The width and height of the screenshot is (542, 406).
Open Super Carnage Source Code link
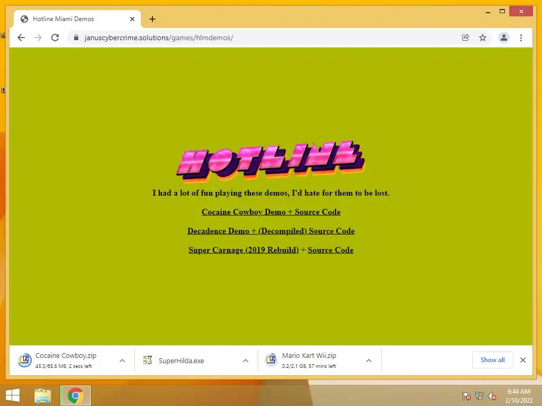tap(330, 250)
